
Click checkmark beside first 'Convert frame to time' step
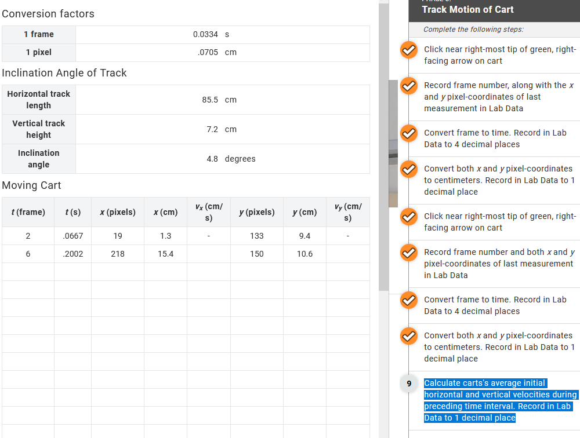tap(408, 133)
